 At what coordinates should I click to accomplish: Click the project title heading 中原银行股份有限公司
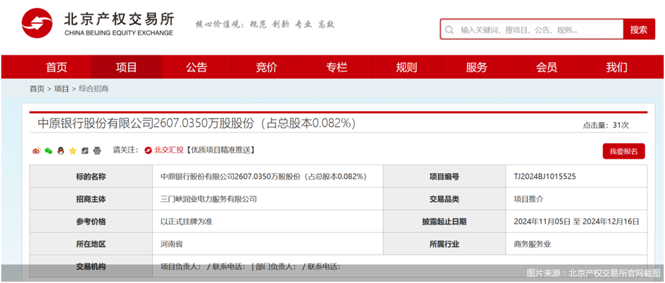click(197, 123)
